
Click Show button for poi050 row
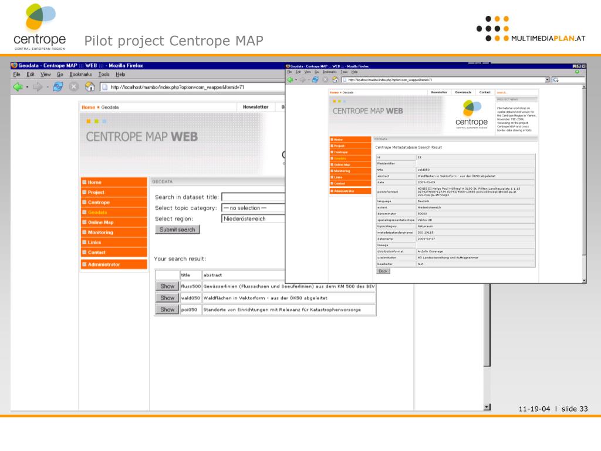tap(167, 309)
